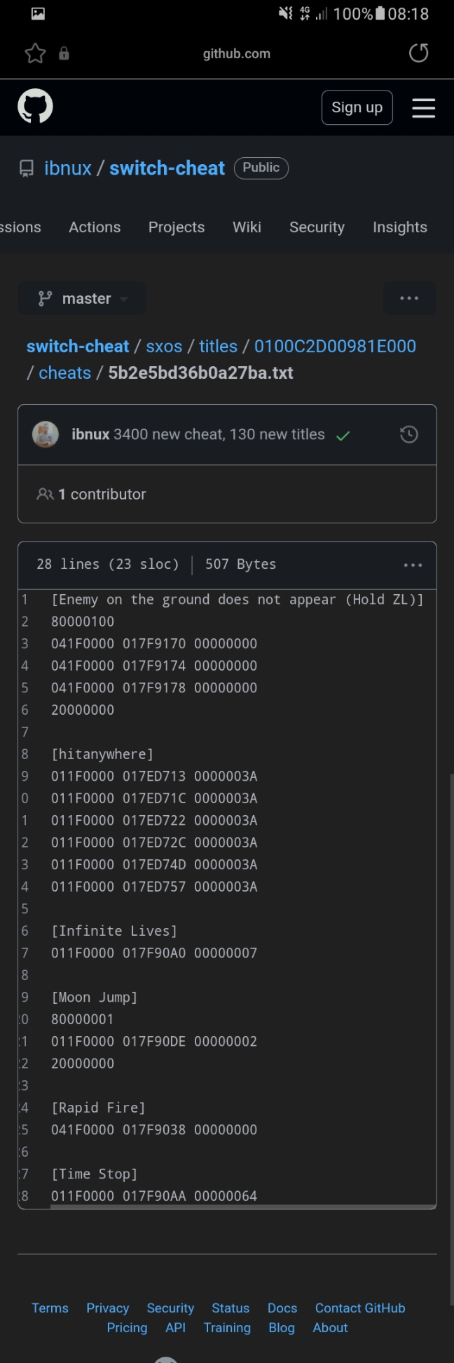Tap the padlock site security icon
This screenshot has height=1363, width=454.
coord(64,53)
